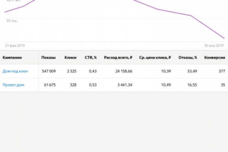Sort by the Конверсии column header

click(x=215, y=58)
